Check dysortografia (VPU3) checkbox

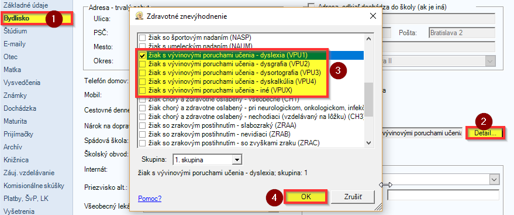[x=142, y=73]
